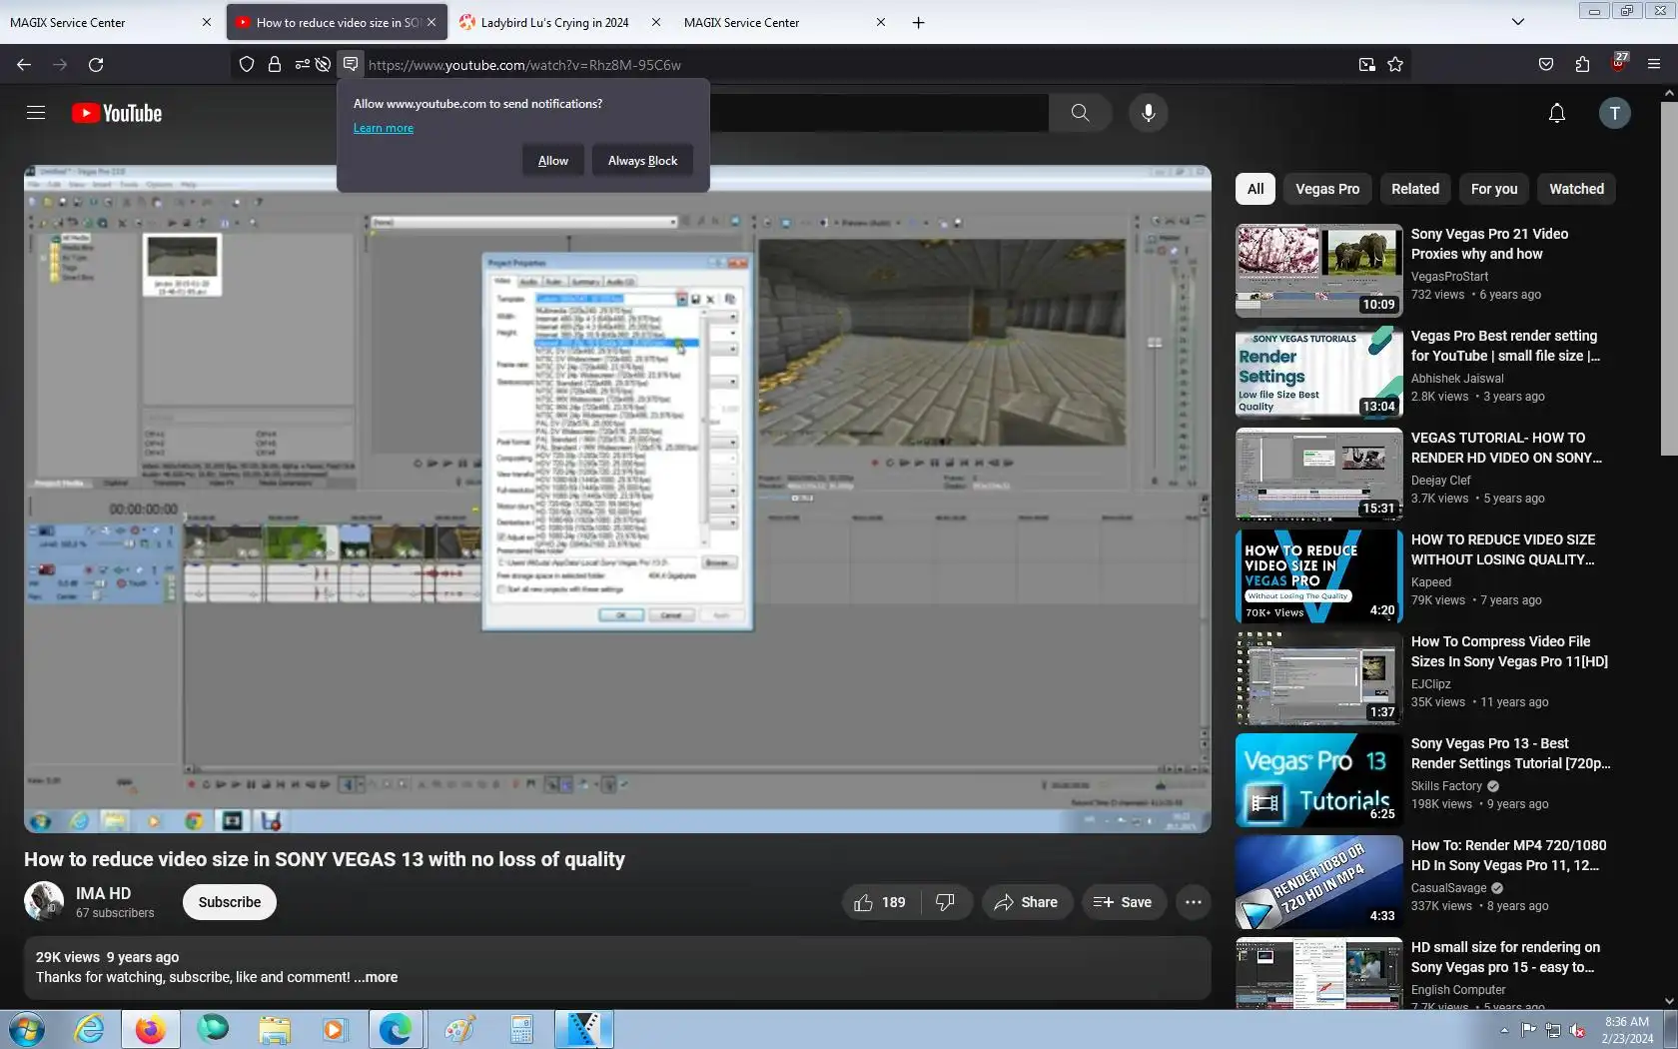
Task: Launch Internet Explorer from the taskbar
Action: click(89, 1029)
